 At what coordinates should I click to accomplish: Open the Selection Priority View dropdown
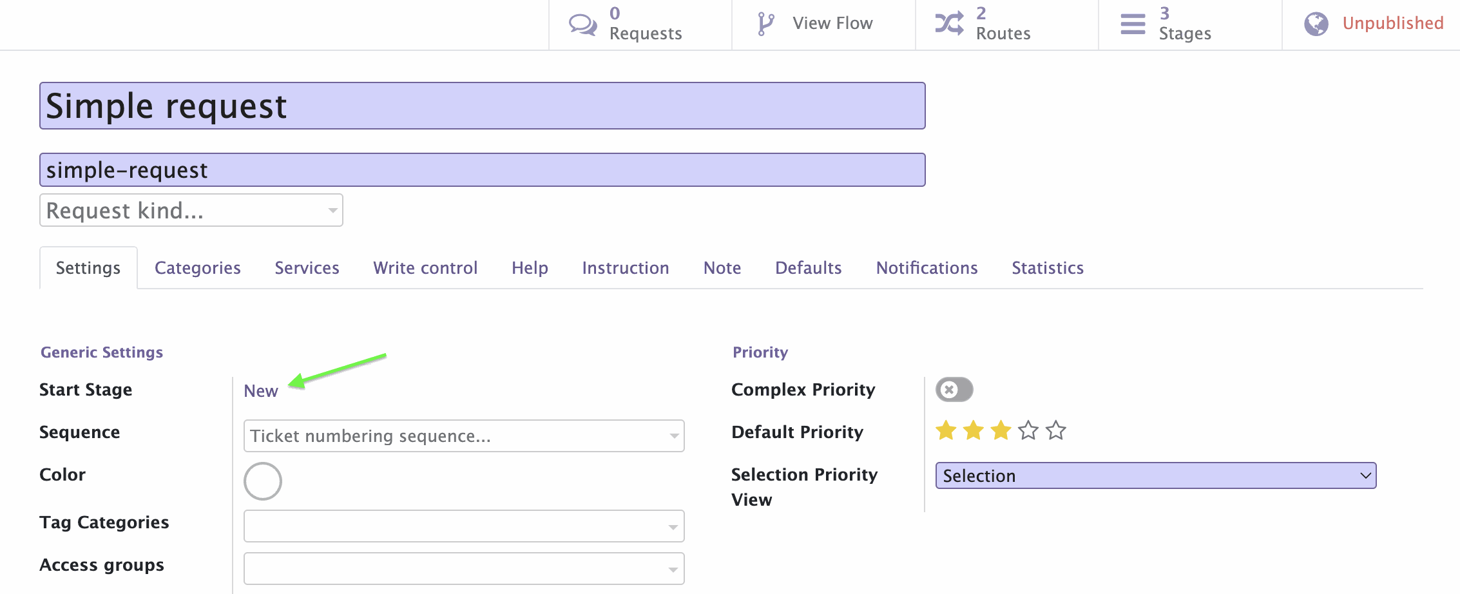pos(1156,475)
